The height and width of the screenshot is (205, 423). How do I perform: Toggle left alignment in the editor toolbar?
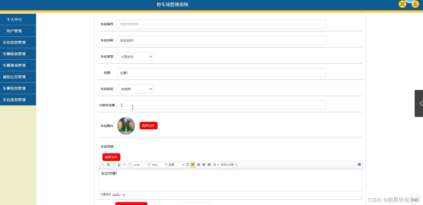click(x=193, y=164)
